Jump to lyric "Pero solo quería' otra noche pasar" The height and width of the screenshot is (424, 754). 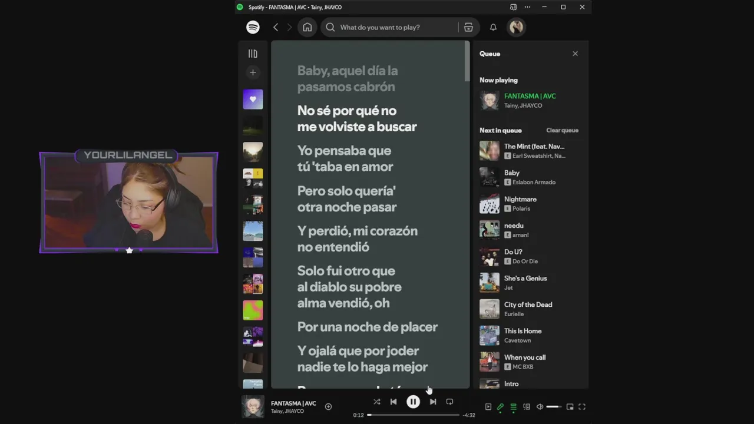[347, 199]
